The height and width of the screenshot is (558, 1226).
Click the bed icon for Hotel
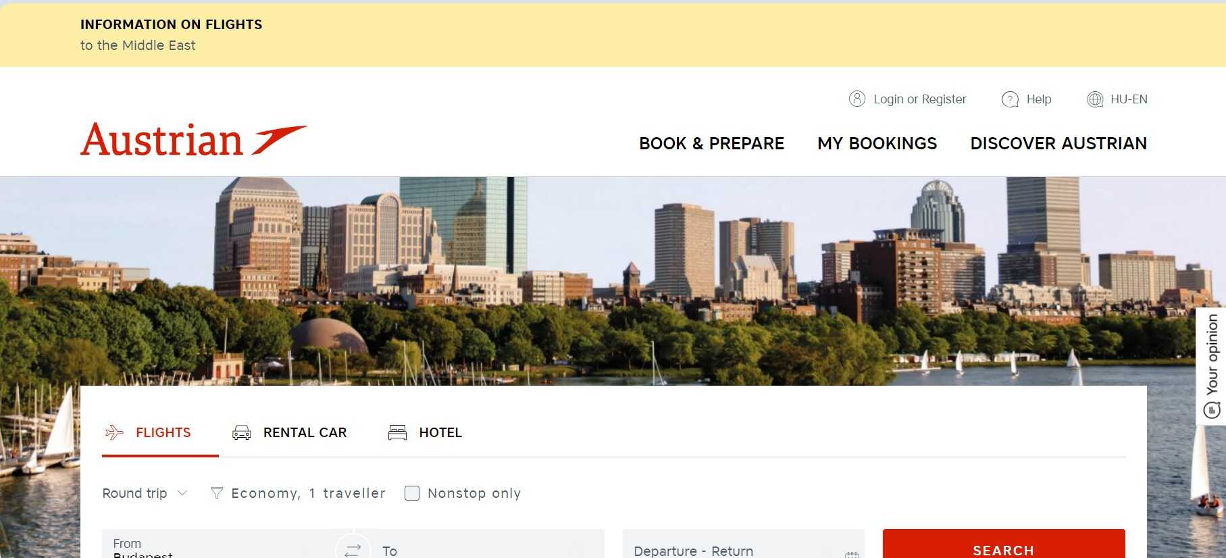[397, 432]
